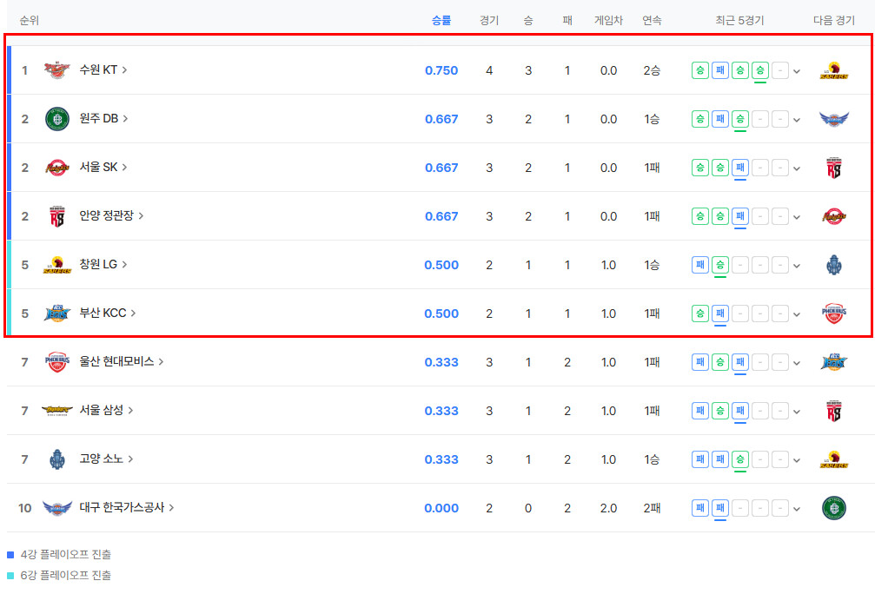Open the 원주 DB team page link

click(x=103, y=118)
